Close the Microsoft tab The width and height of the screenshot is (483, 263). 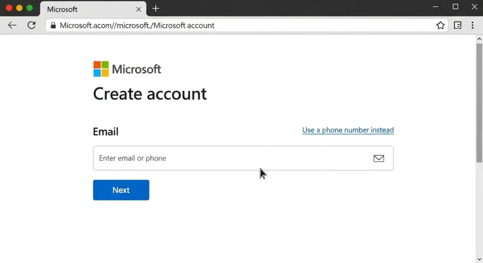pos(139,9)
